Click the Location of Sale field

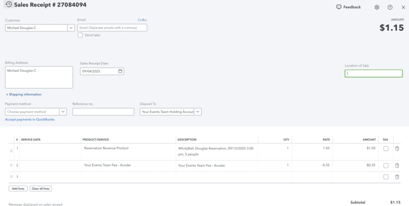tap(373, 74)
